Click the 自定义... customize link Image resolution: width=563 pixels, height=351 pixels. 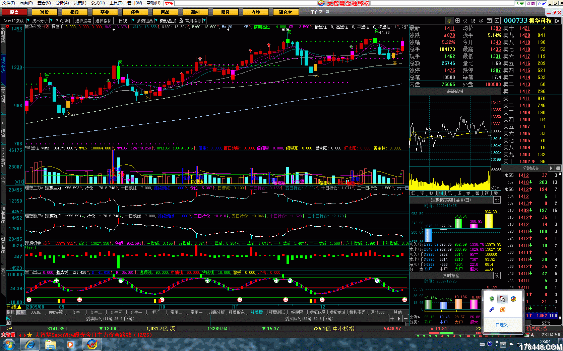pos(503,325)
